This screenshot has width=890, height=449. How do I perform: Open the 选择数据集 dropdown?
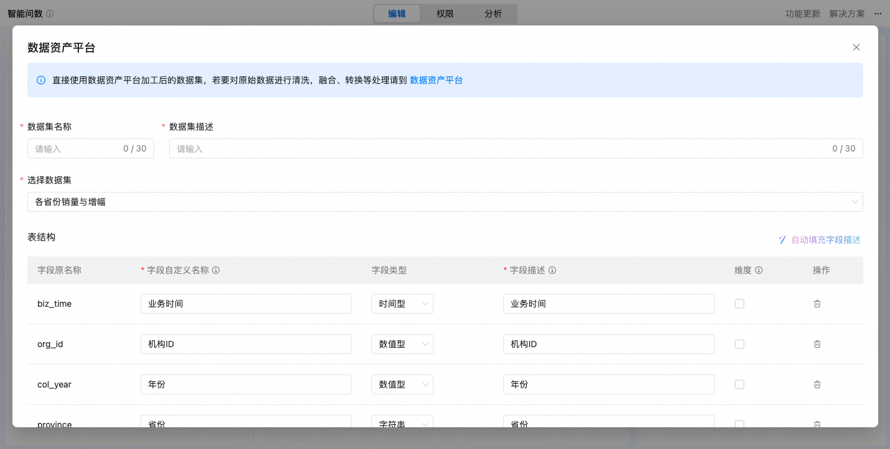click(445, 202)
